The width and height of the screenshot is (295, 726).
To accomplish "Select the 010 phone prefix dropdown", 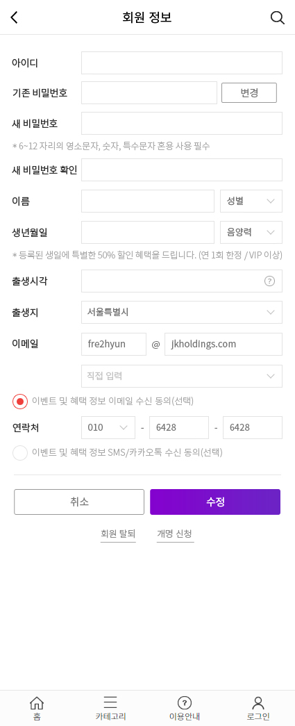I will coord(108,427).
